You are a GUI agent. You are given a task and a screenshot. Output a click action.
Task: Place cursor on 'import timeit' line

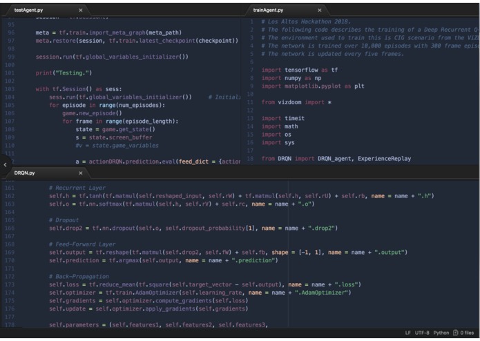click(x=283, y=118)
